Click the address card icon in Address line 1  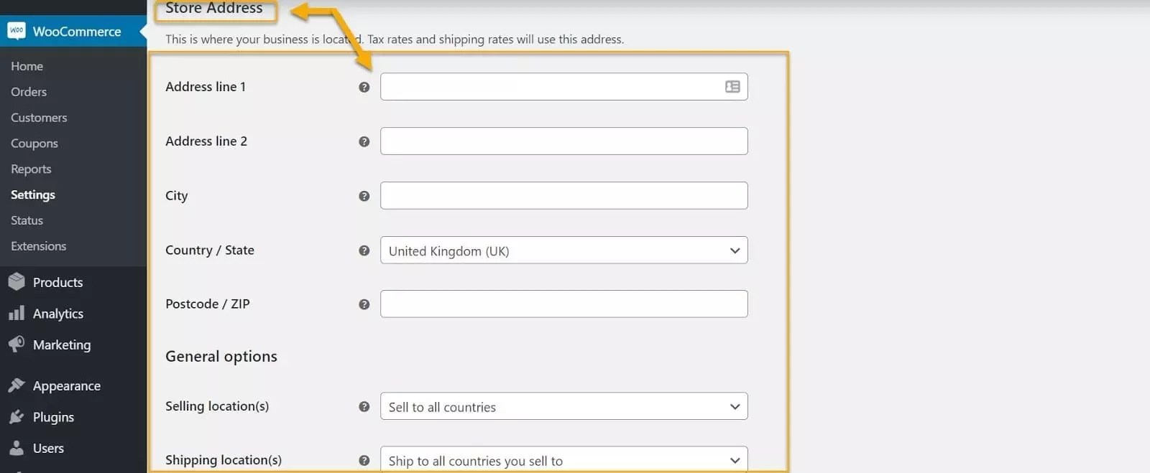pos(731,86)
